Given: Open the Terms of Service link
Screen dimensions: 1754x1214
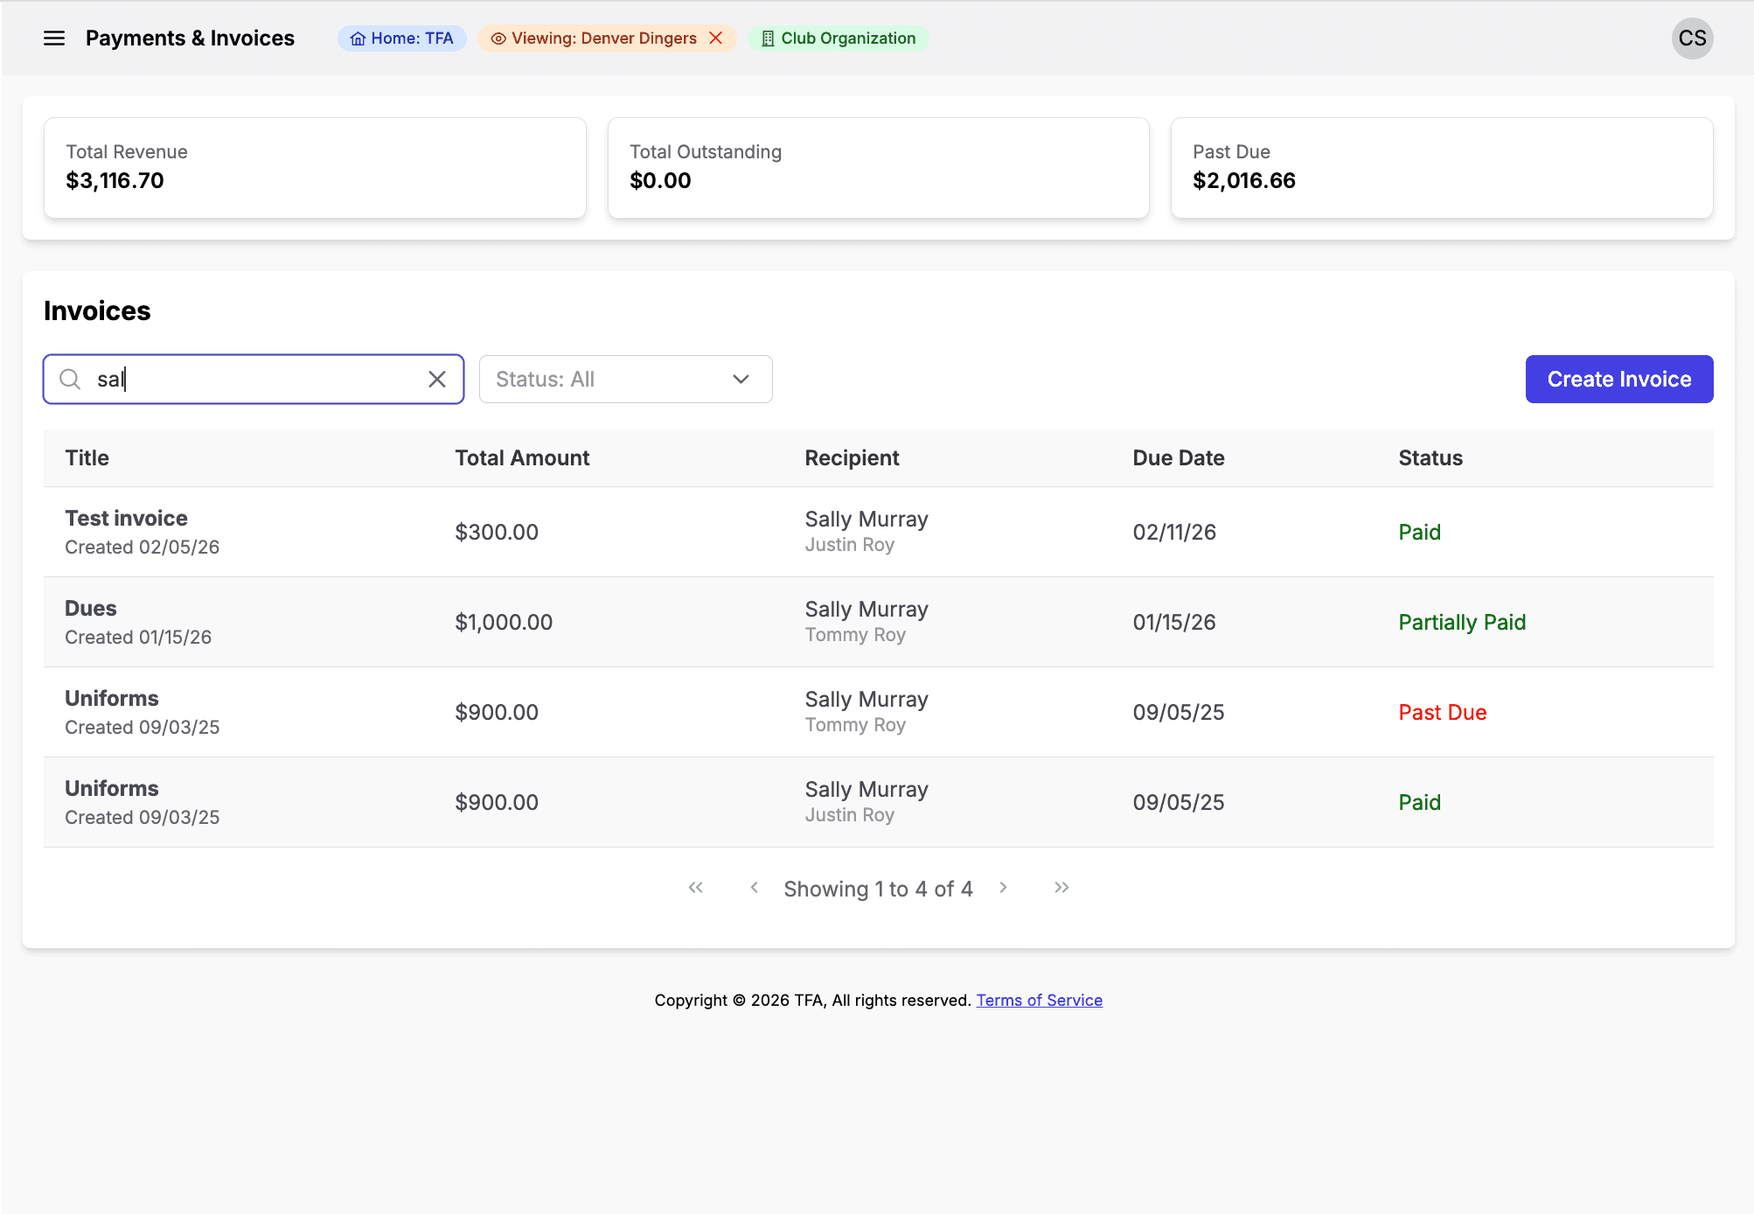Looking at the screenshot, I should 1039,1000.
